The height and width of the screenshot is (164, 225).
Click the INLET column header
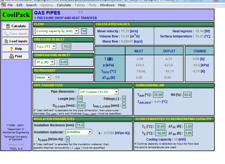pyautogui.click(x=139, y=51)
